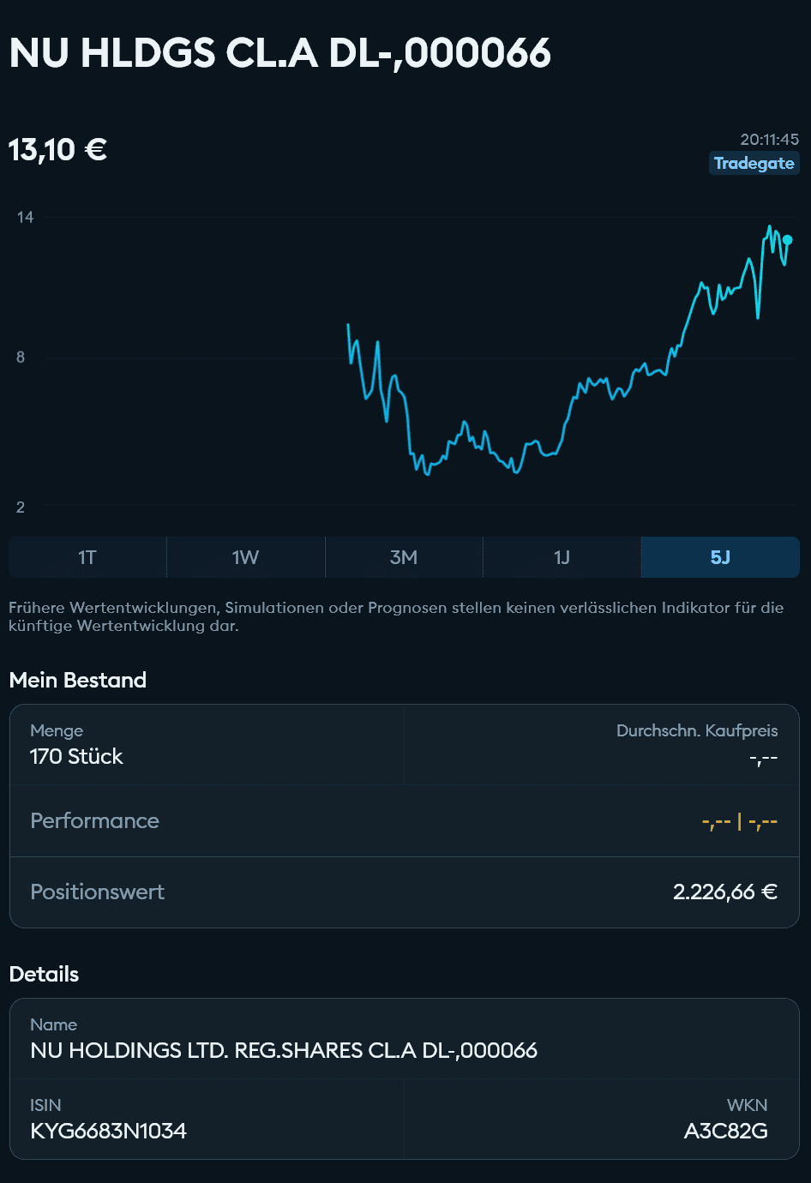Click the 13,10 € current price
The width and height of the screenshot is (811, 1183).
click(x=58, y=150)
